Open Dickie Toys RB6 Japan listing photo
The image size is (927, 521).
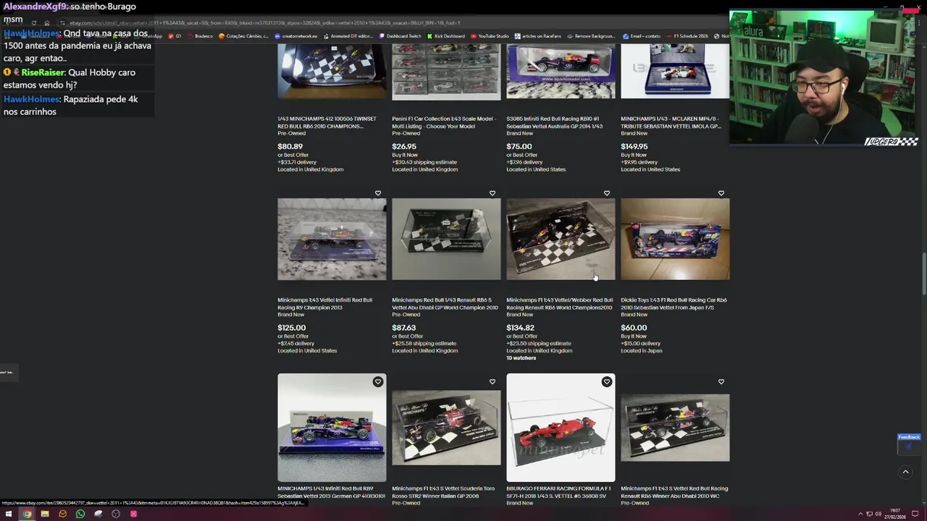point(675,239)
